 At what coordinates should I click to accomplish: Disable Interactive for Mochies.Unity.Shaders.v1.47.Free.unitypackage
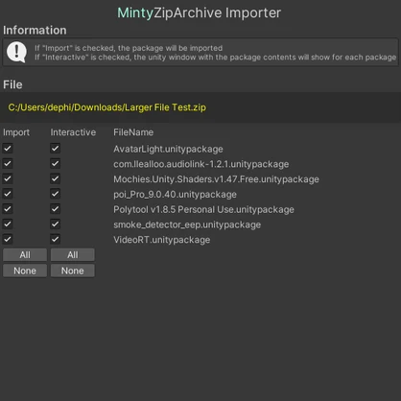[x=55, y=178]
